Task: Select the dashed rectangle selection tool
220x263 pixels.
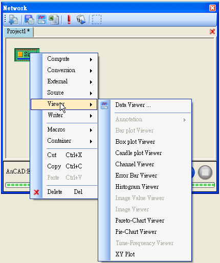Action: [97, 19]
